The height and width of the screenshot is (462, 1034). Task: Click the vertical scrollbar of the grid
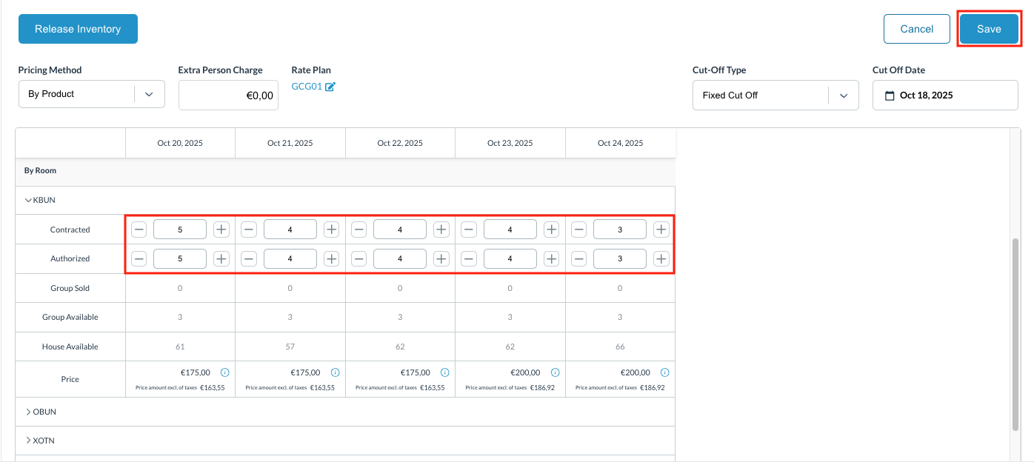coord(1015,333)
